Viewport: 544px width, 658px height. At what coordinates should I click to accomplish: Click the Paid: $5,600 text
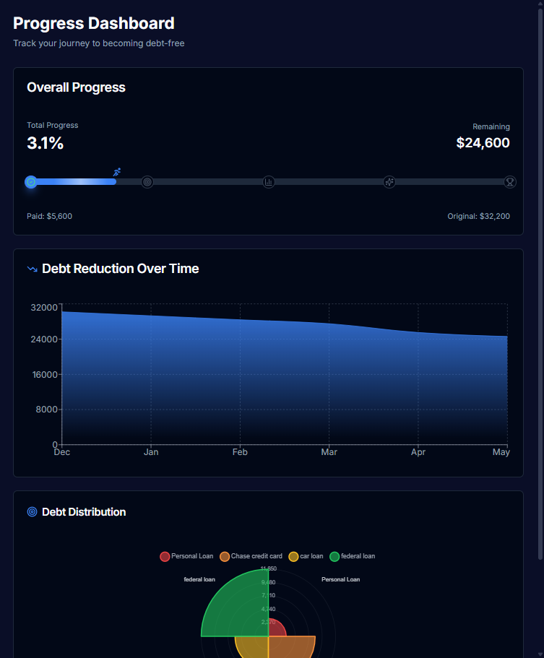pos(49,216)
